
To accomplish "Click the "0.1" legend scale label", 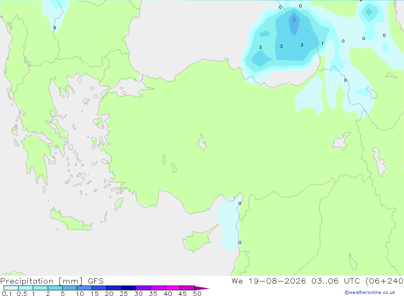I will coord(7,294).
